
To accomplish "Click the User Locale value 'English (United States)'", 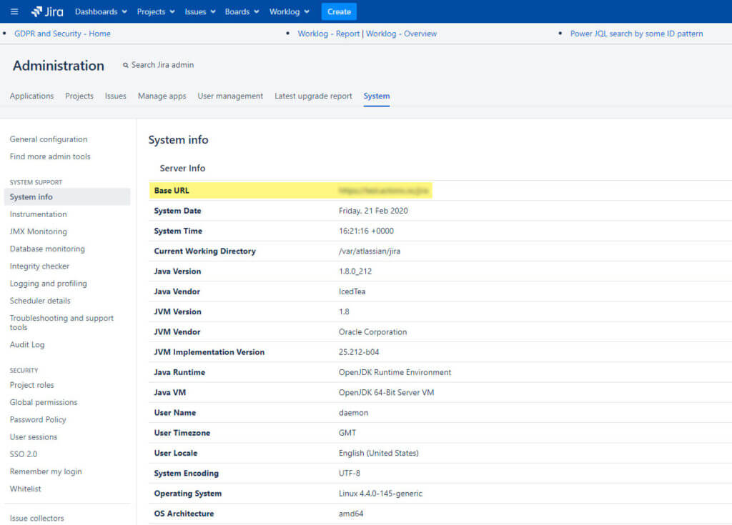I will [x=379, y=453].
